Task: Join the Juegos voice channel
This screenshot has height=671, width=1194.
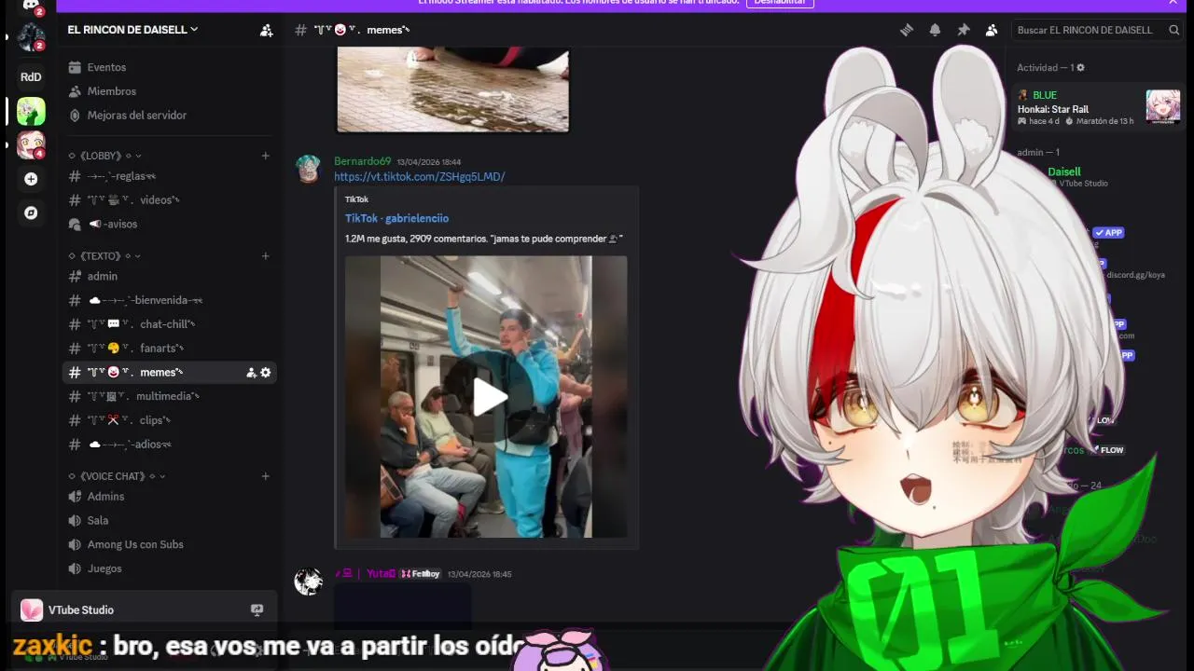Action: click(x=169, y=568)
